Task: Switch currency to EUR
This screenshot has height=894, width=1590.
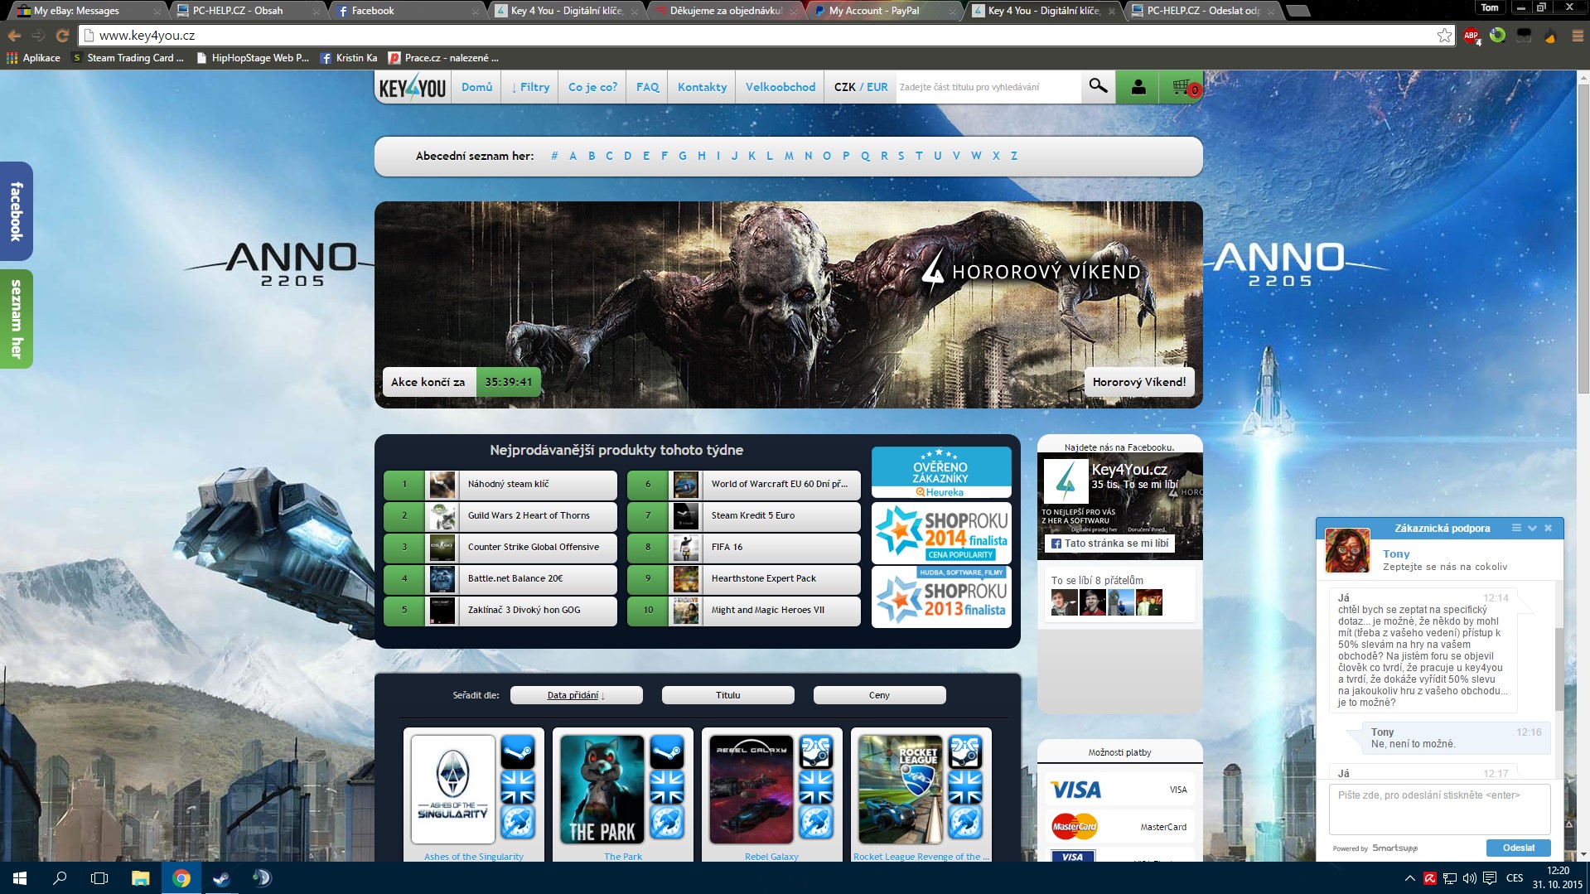Action: (x=877, y=87)
